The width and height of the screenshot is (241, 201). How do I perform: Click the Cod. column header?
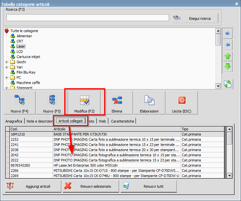(31, 129)
